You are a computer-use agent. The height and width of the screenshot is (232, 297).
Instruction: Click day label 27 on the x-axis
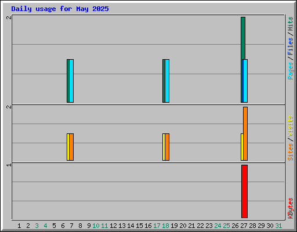point(244,226)
